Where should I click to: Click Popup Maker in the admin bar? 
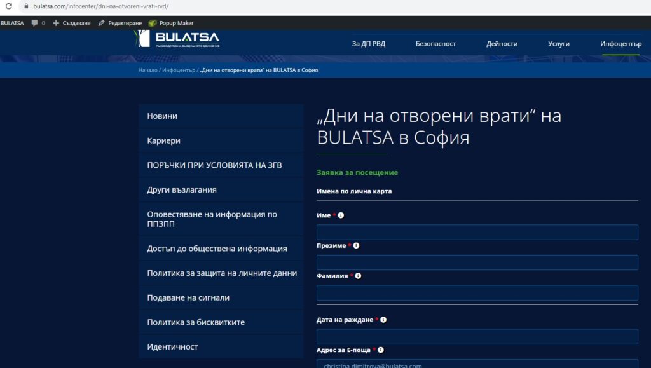coord(177,23)
